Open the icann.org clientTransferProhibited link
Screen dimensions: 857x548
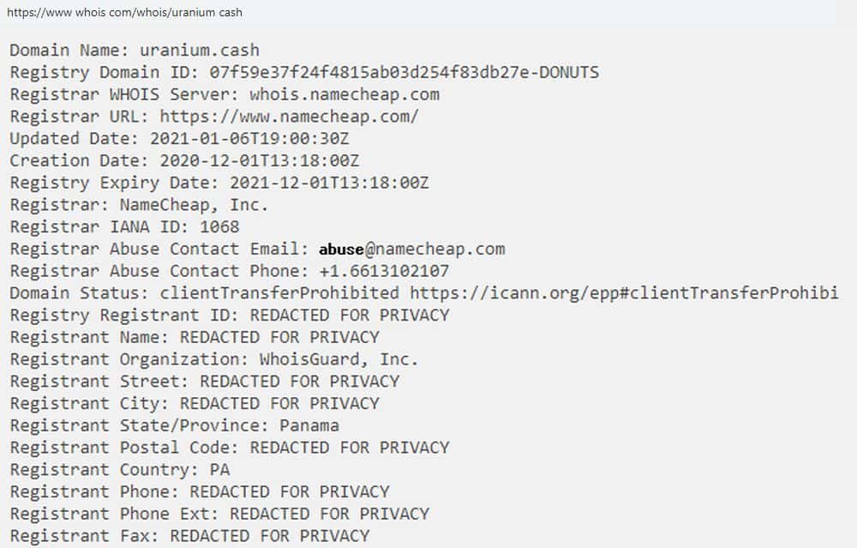pyautogui.click(x=623, y=293)
